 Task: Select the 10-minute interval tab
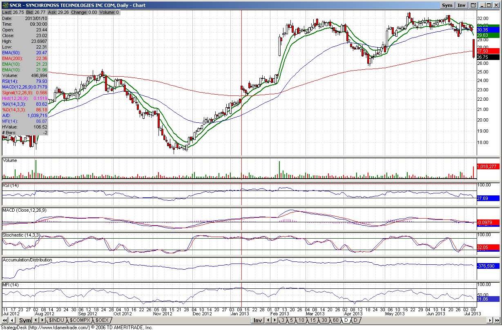click(301, 320)
